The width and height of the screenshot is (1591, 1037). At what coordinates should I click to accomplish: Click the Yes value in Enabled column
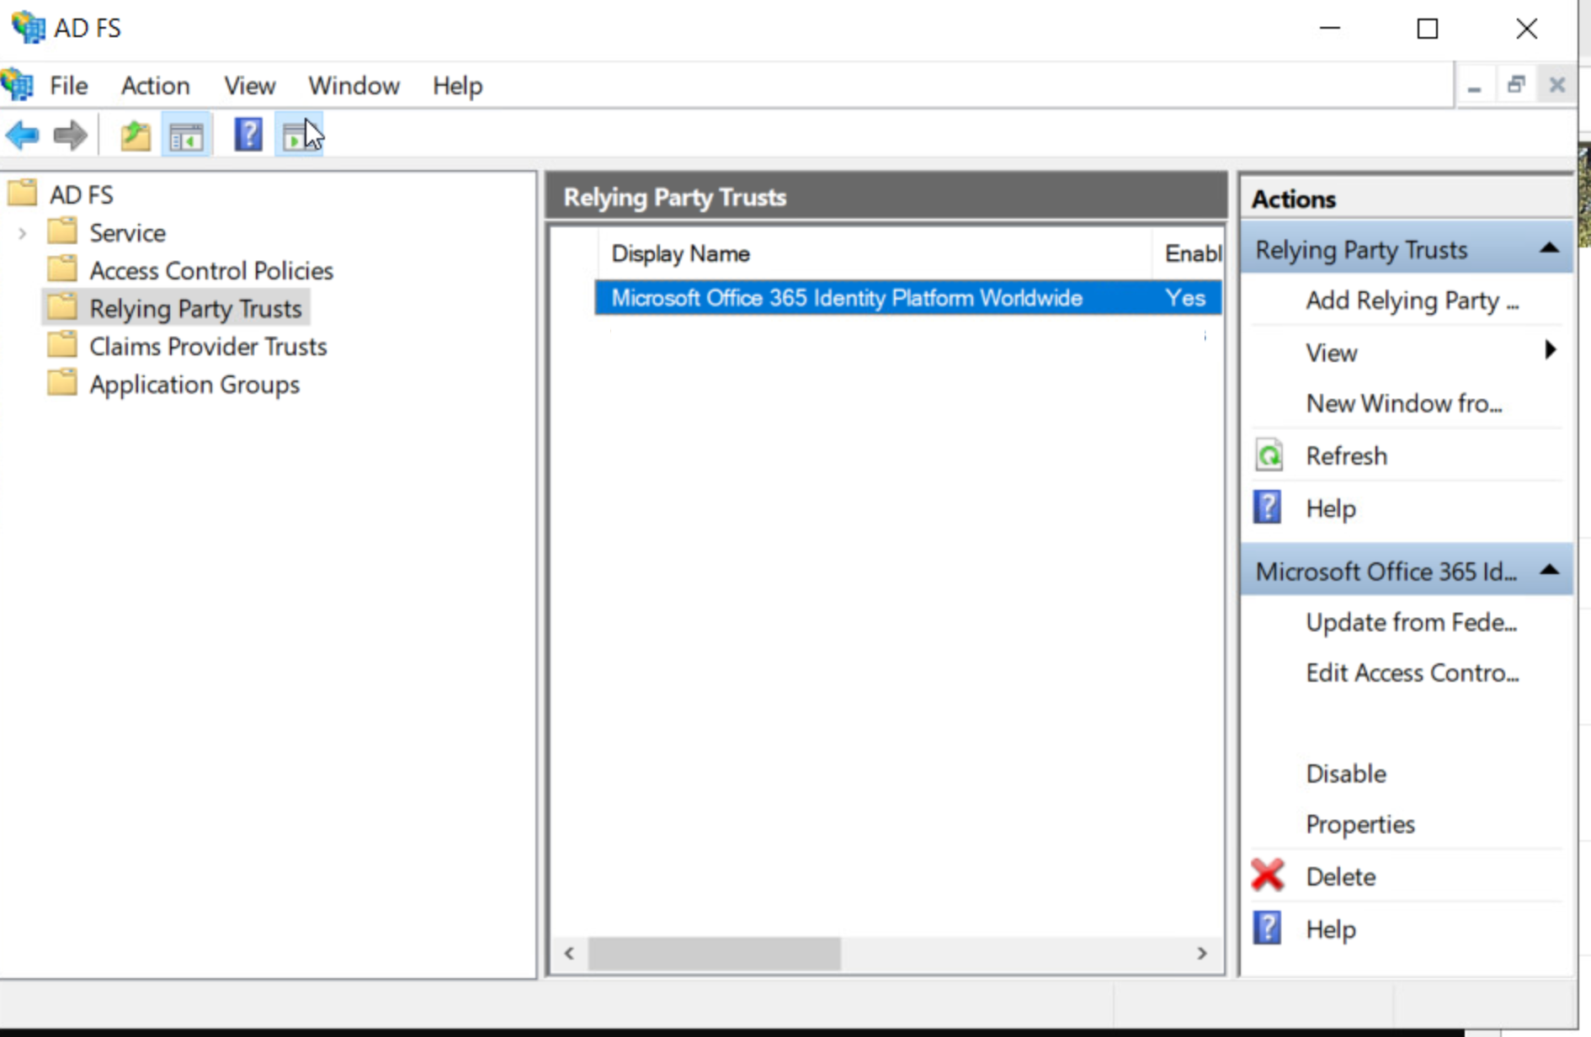(x=1184, y=298)
